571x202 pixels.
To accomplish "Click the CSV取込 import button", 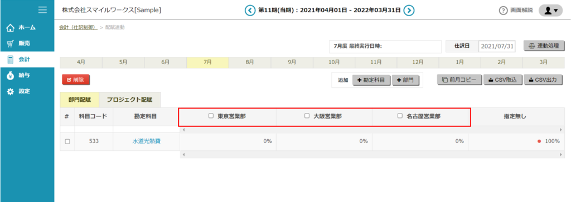I will coord(504,80).
